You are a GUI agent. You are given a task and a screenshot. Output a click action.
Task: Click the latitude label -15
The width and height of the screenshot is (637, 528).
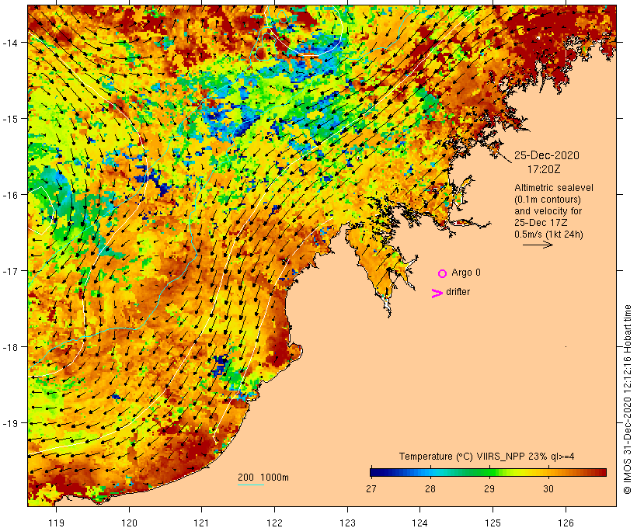[x=10, y=119]
